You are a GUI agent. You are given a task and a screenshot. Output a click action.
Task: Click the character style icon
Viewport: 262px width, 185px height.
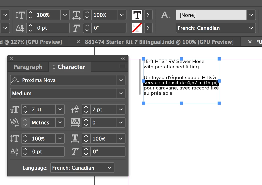166,15
